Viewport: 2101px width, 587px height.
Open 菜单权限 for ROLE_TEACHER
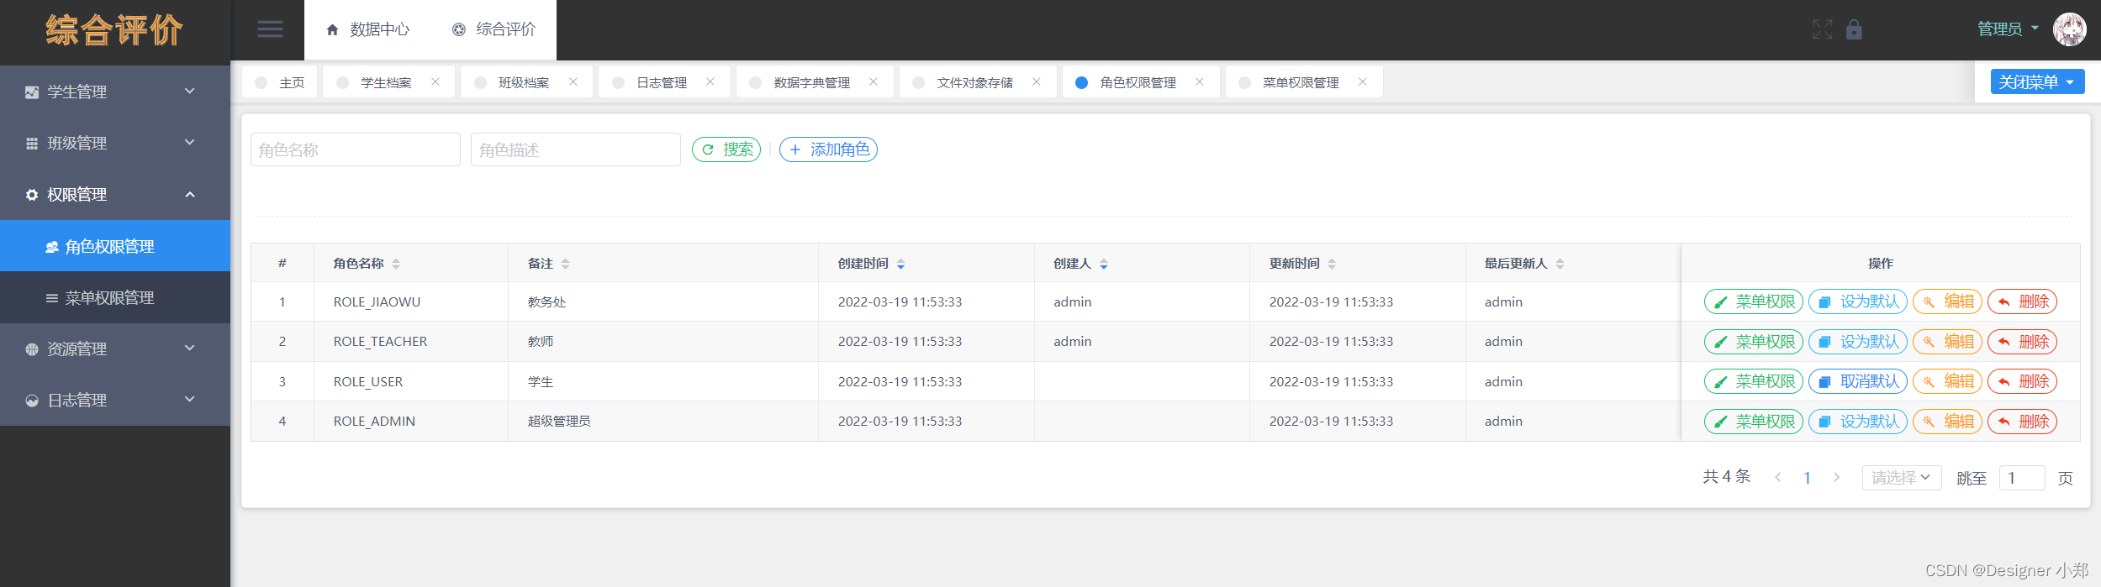click(x=1754, y=342)
